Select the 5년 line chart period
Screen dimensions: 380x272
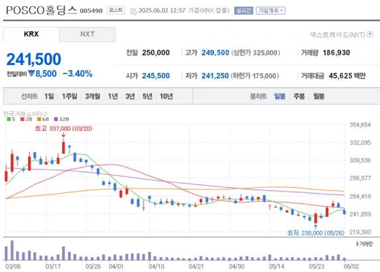coord(147,96)
